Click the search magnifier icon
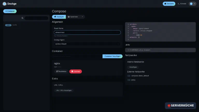The width and height of the screenshot is (199, 112). 23,18
